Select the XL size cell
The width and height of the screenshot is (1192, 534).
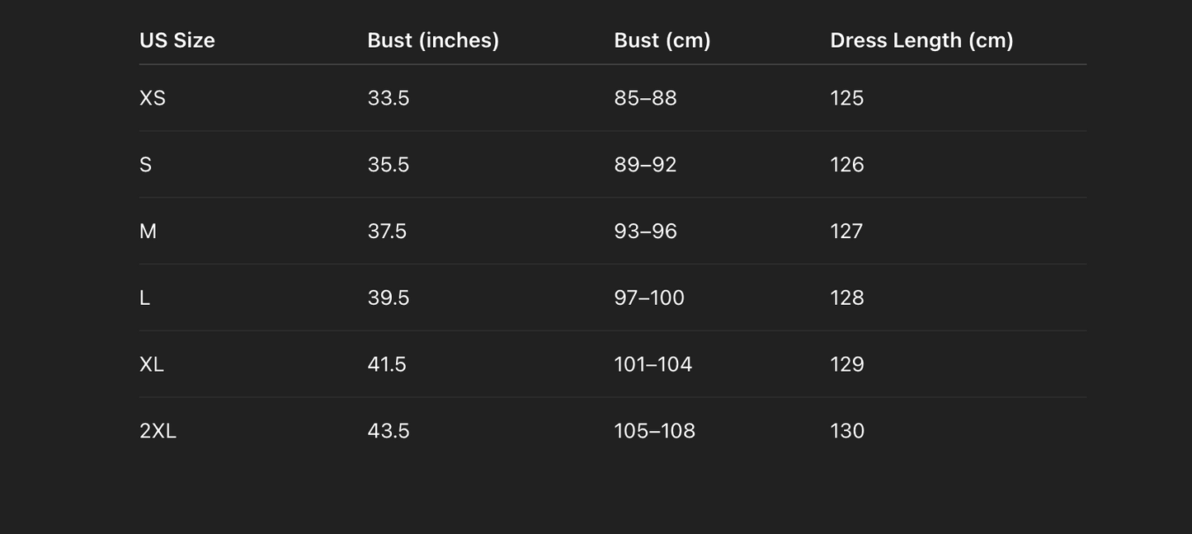click(x=152, y=364)
